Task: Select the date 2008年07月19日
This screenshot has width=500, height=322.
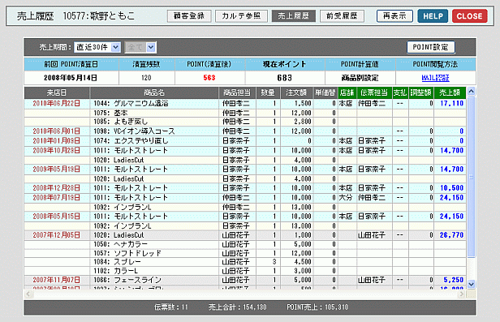Action: (x=57, y=197)
